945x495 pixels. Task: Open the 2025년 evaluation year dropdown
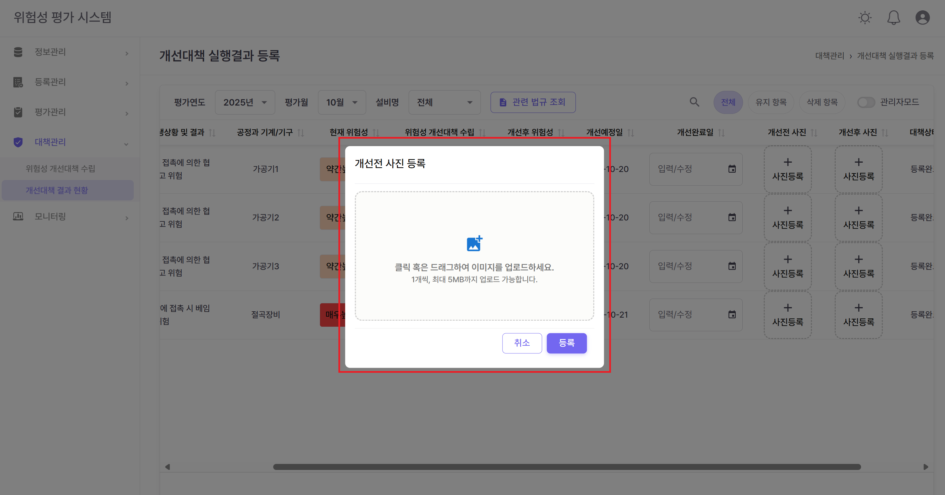(244, 102)
